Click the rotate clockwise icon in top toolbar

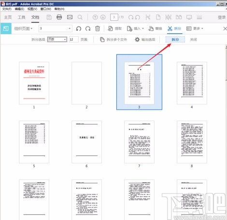[x=131, y=17]
